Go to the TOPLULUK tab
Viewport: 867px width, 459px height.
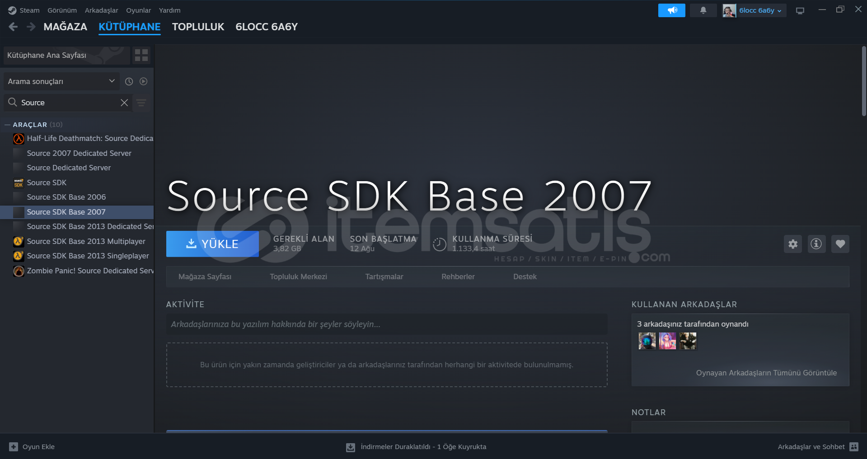tap(198, 27)
